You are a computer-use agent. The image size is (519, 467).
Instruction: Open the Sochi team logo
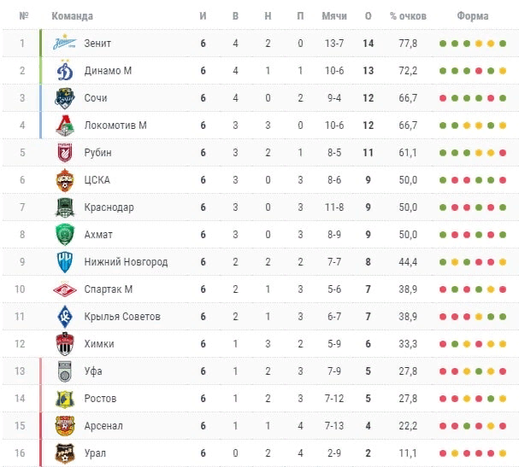(65, 98)
